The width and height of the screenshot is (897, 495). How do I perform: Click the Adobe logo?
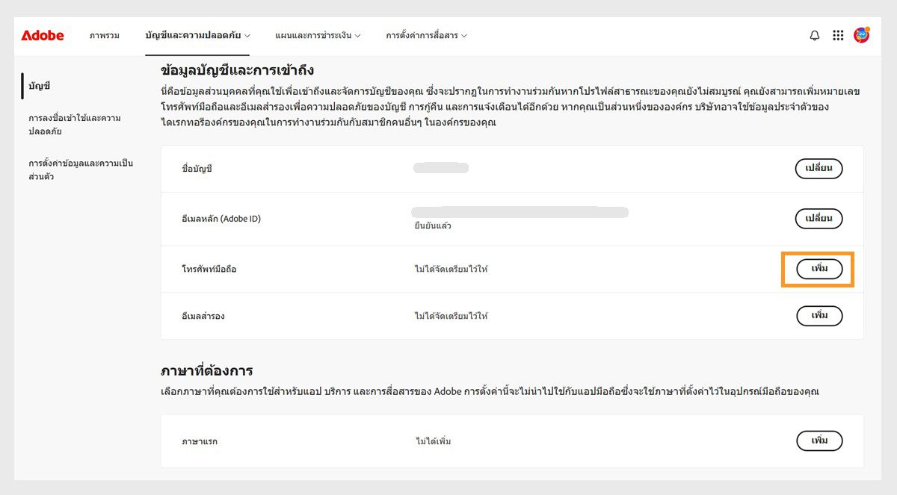(42, 34)
